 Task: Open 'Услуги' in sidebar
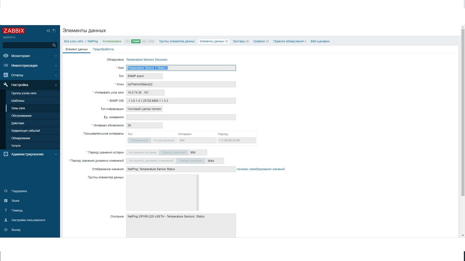(x=33, y=146)
